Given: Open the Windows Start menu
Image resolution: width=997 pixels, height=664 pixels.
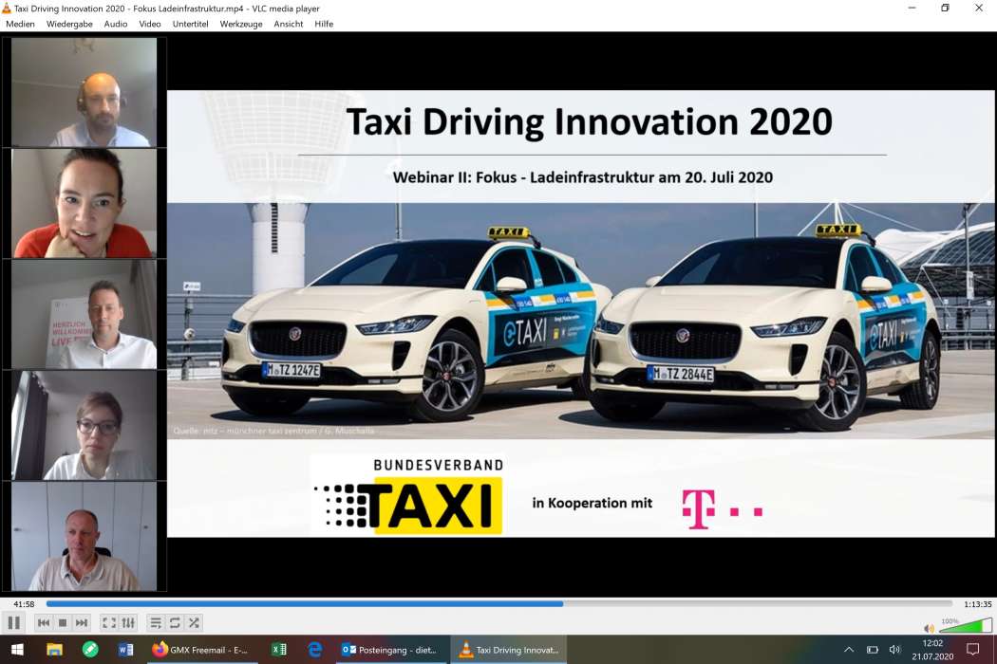Looking at the screenshot, I should (17, 650).
